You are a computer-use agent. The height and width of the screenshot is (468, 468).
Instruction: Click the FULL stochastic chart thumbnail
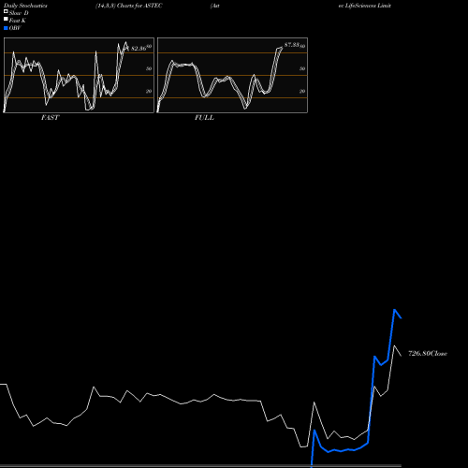coord(232,75)
